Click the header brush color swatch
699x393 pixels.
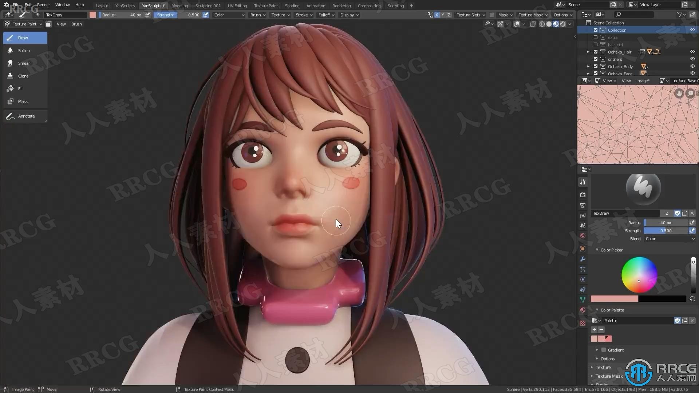click(x=93, y=15)
